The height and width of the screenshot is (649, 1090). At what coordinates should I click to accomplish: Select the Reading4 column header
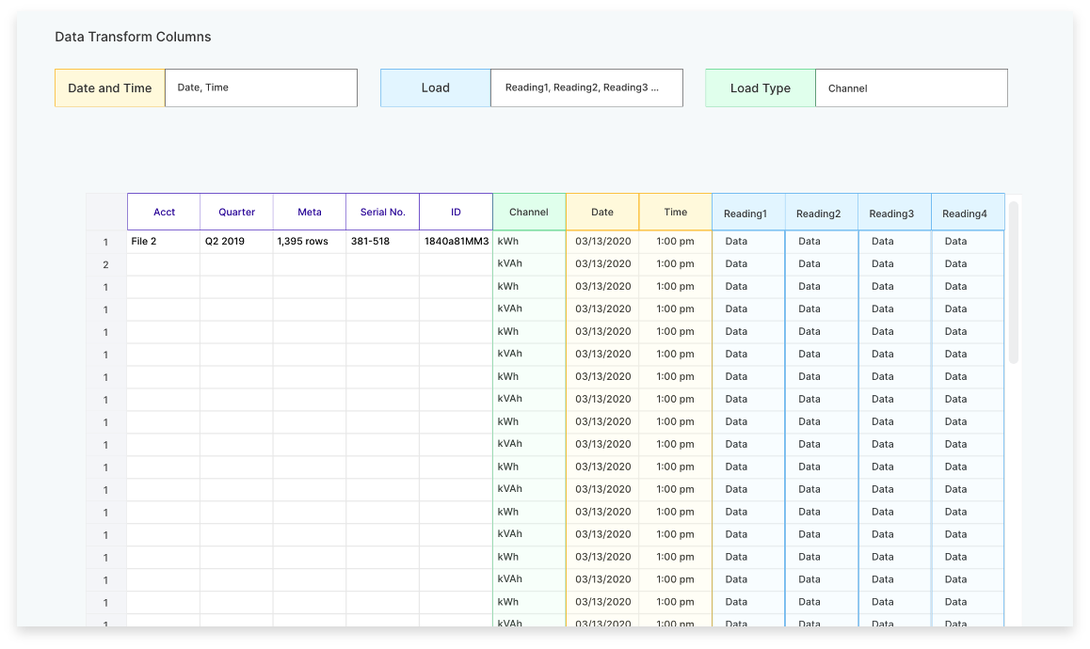968,214
